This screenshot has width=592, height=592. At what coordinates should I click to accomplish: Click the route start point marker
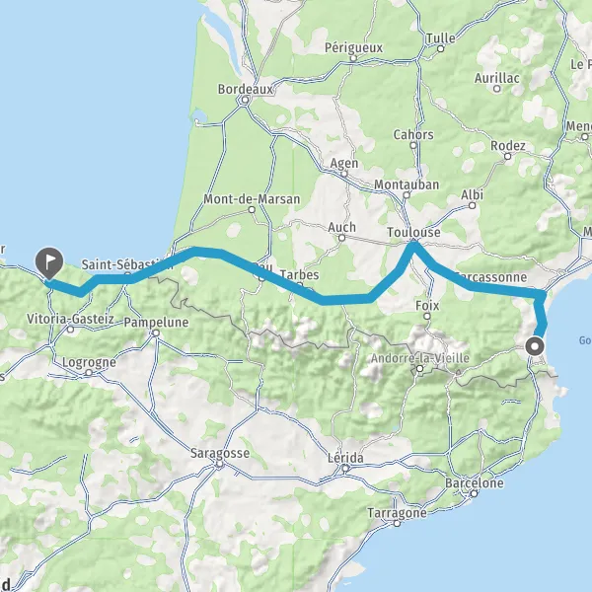(535, 346)
